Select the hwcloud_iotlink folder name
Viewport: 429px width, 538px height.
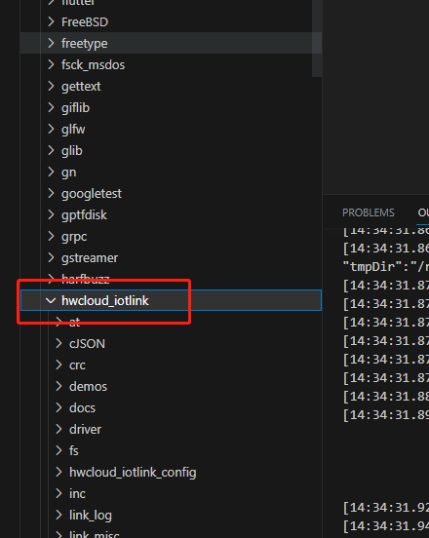[105, 300]
